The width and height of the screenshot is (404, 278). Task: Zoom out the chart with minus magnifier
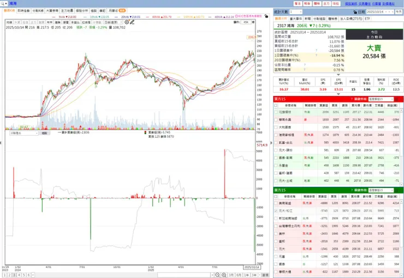(217, 275)
